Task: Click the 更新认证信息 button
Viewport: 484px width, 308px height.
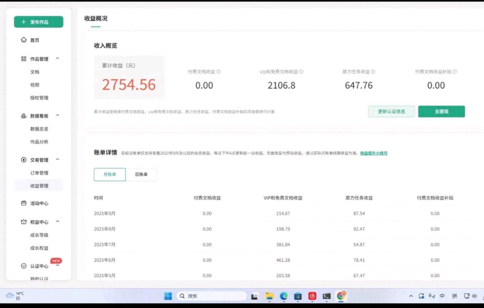Action: point(391,111)
